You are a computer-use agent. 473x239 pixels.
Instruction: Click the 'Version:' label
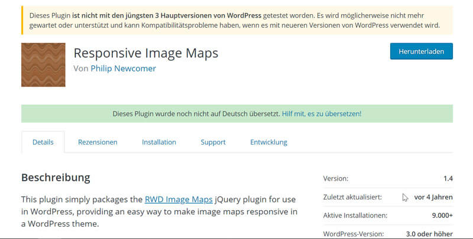(x=336, y=178)
